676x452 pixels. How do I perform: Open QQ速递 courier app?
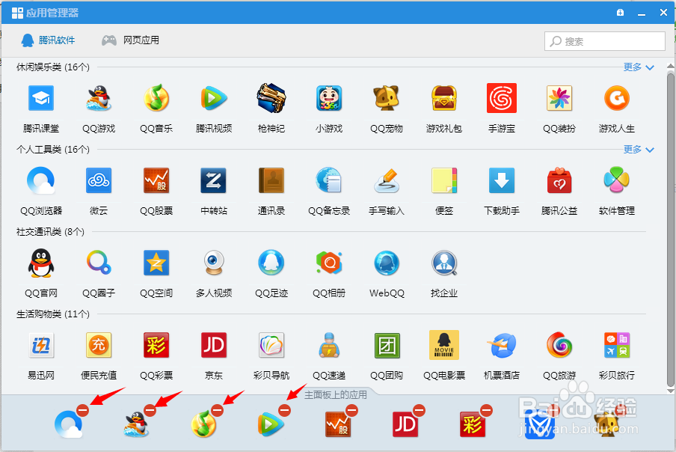329,346
